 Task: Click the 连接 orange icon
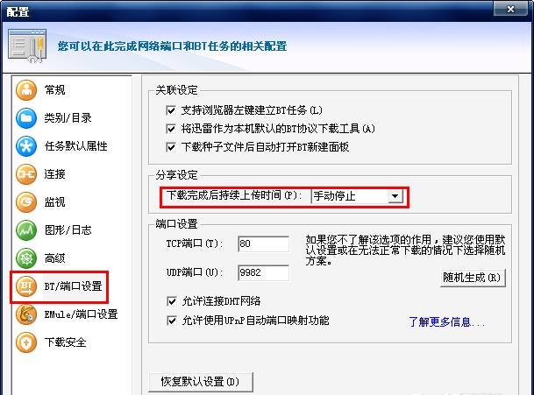click(x=26, y=174)
